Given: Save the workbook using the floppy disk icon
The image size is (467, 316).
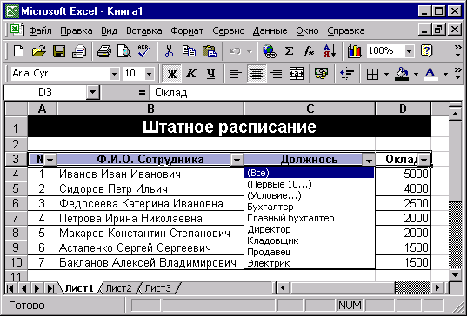Looking at the screenshot, I should [59, 51].
